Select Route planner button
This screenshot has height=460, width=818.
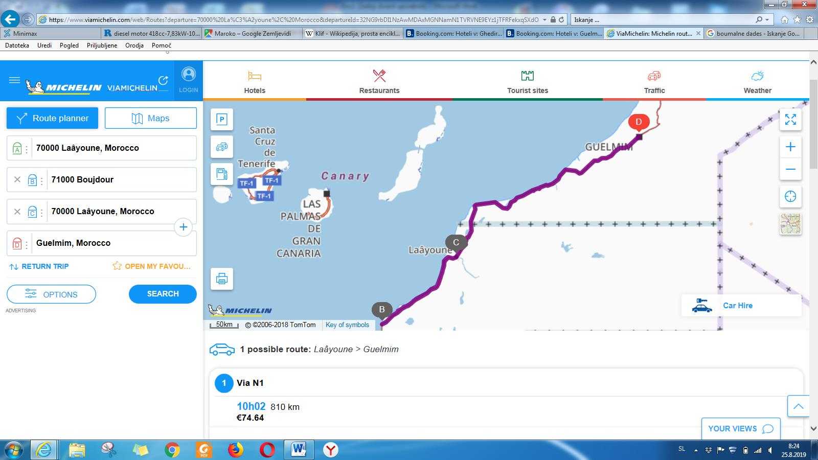tap(52, 118)
